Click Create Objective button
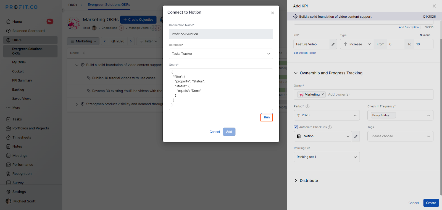Screen dimensions: 442x210 (x=138, y=20)
